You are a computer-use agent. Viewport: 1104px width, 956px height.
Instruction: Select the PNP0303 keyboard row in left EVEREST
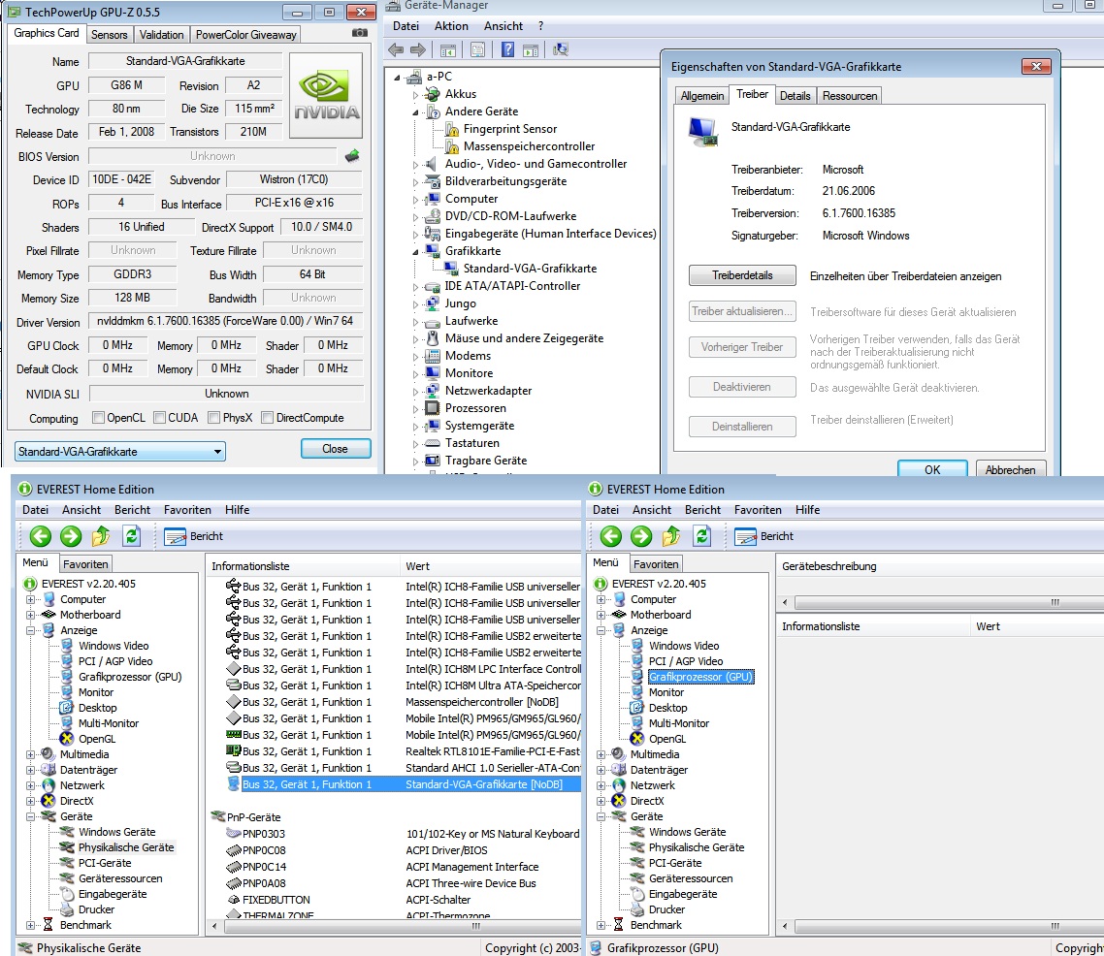(402, 834)
